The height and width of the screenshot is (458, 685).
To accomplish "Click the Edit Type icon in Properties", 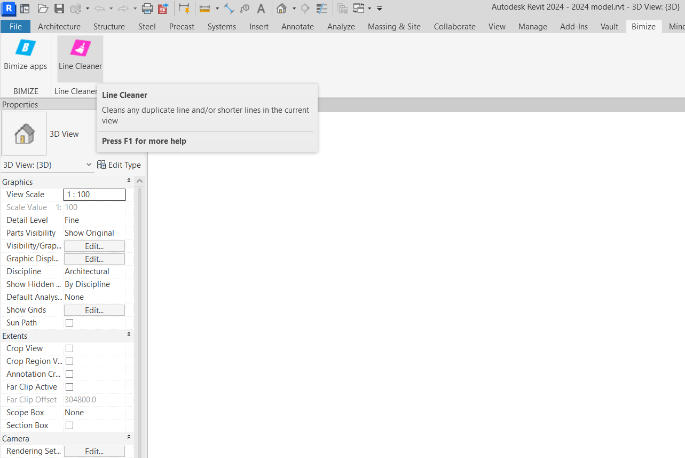I will click(101, 165).
